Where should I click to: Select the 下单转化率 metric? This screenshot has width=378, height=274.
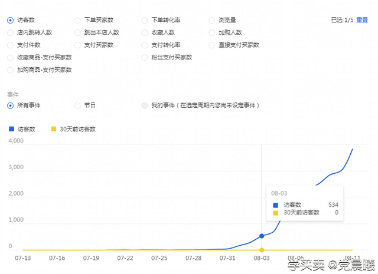pos(145,20)
